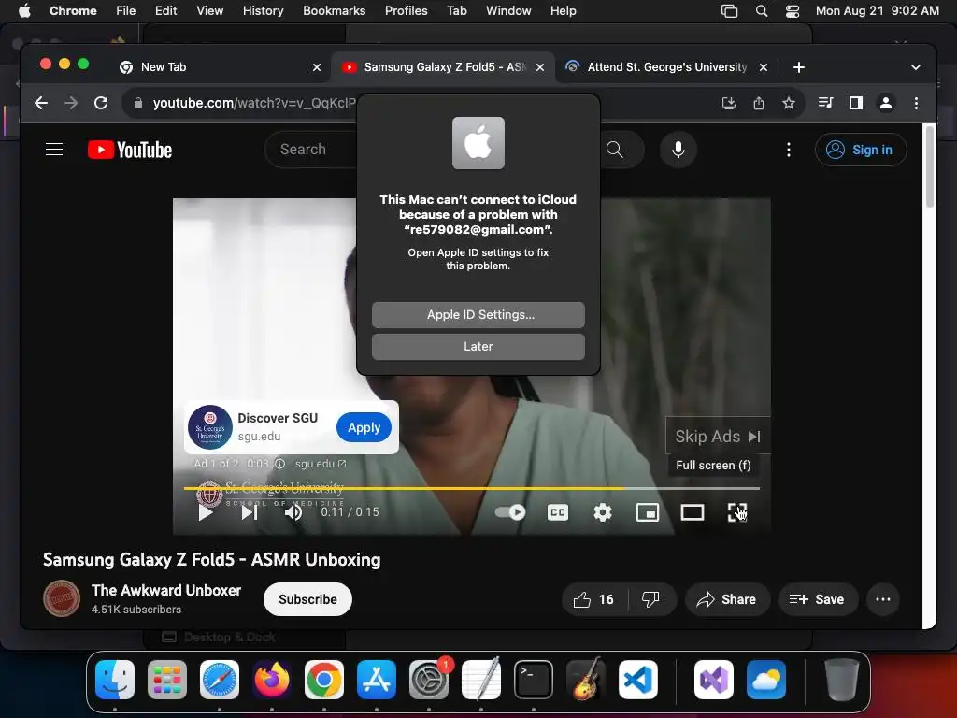Save the video to a playlist
This screenshot has height=718, width=957.
tap(817, 599)
